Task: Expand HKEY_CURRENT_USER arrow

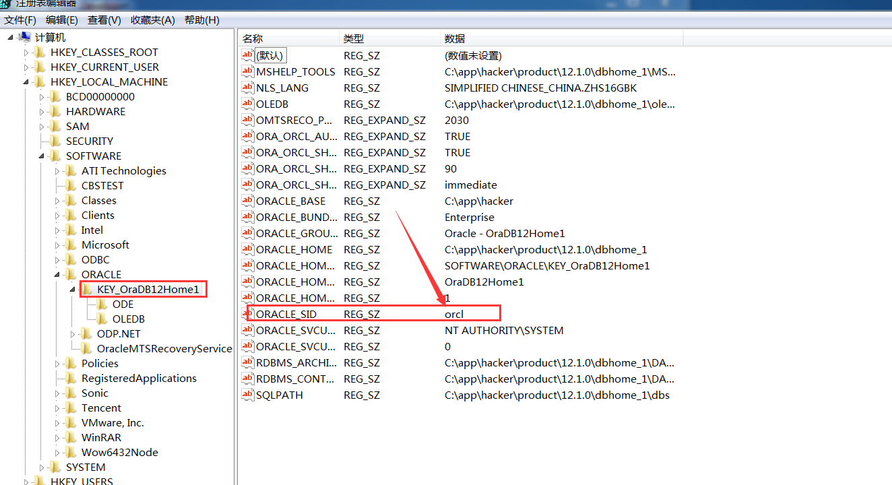Action: (26, 67)
